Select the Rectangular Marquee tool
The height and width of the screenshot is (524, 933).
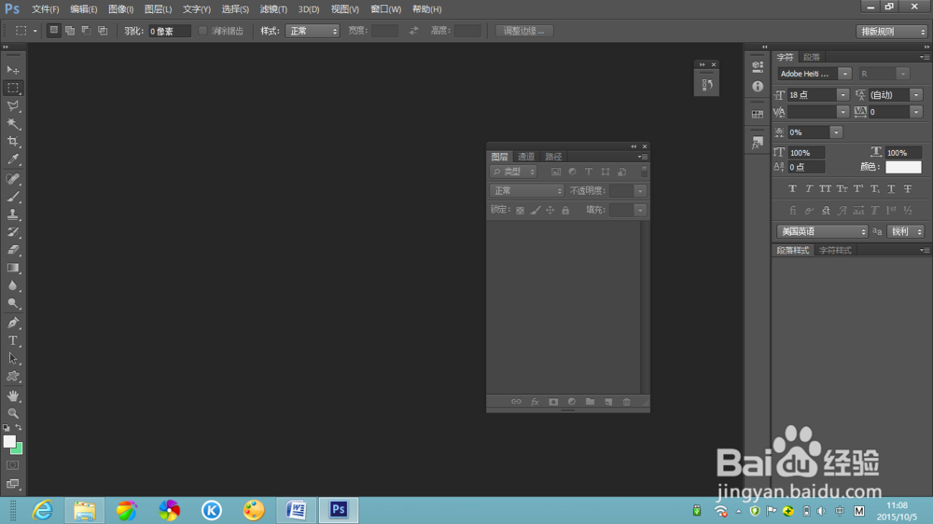[13, 88]
